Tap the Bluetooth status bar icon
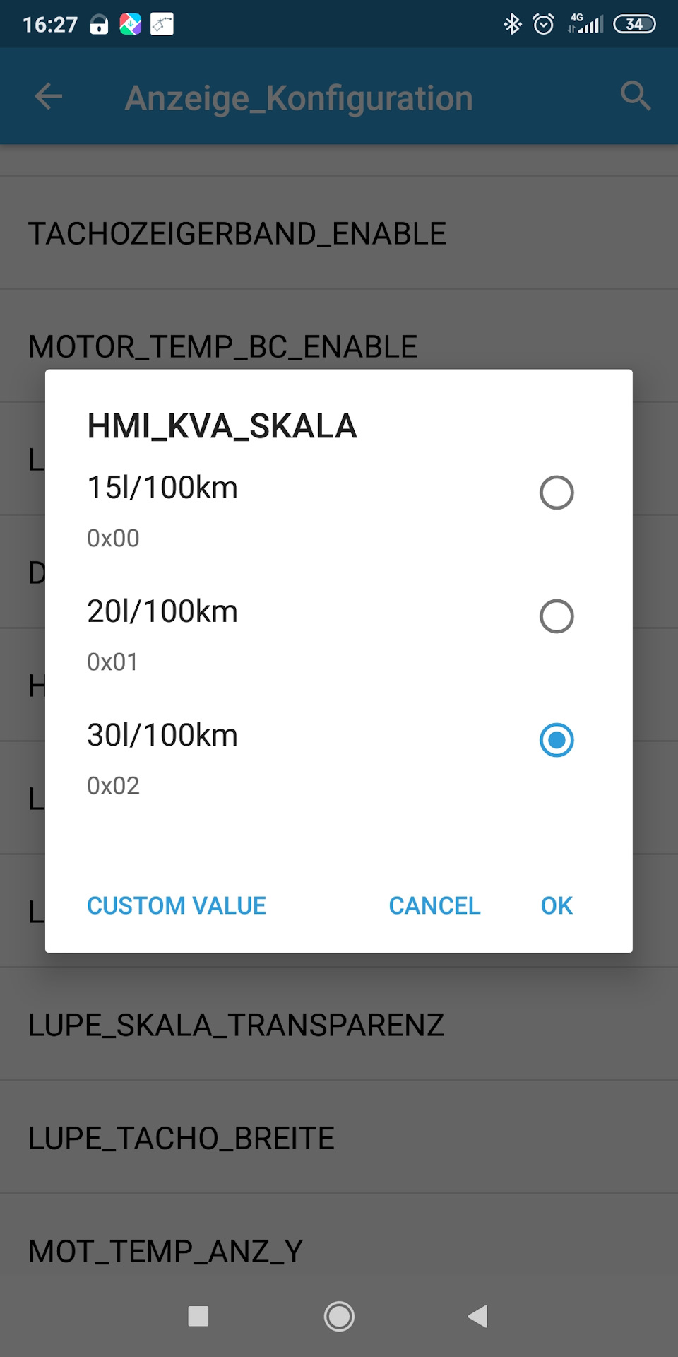Screen dimensions: 678x1357 coord(512,24)
